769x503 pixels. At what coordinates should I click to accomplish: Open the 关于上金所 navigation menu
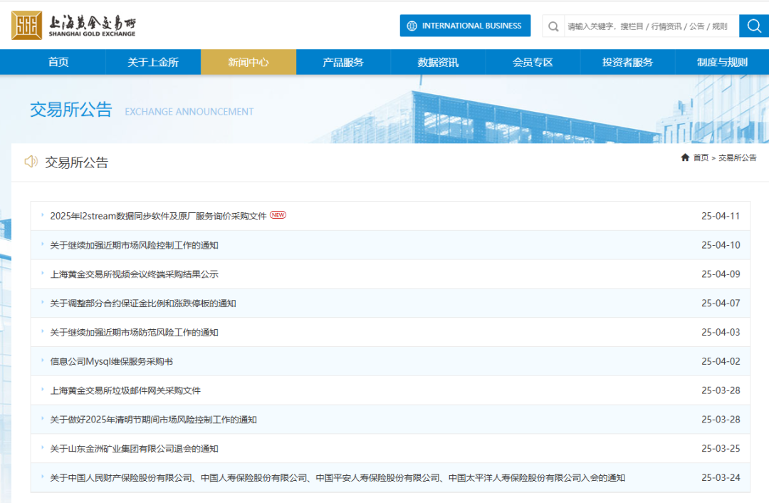[x=153, y=62]
